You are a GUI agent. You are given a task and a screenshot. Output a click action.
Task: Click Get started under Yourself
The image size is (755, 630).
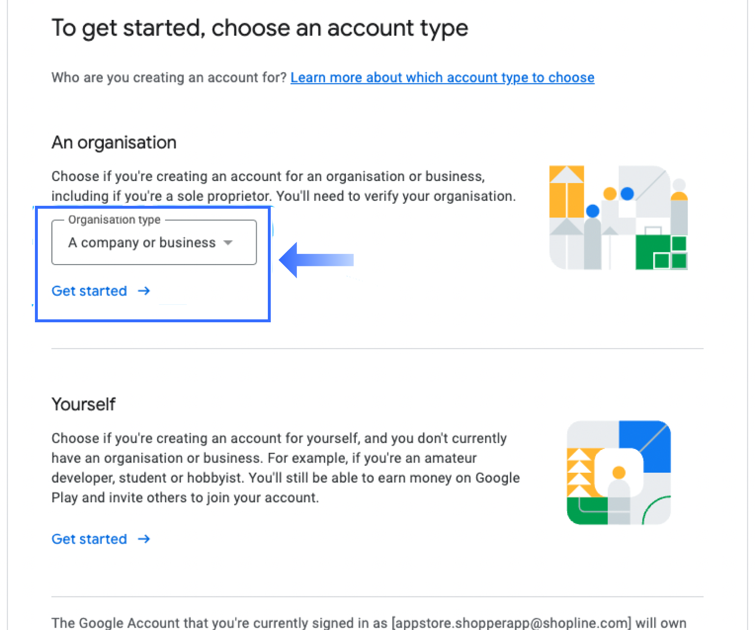click(90, 539)
